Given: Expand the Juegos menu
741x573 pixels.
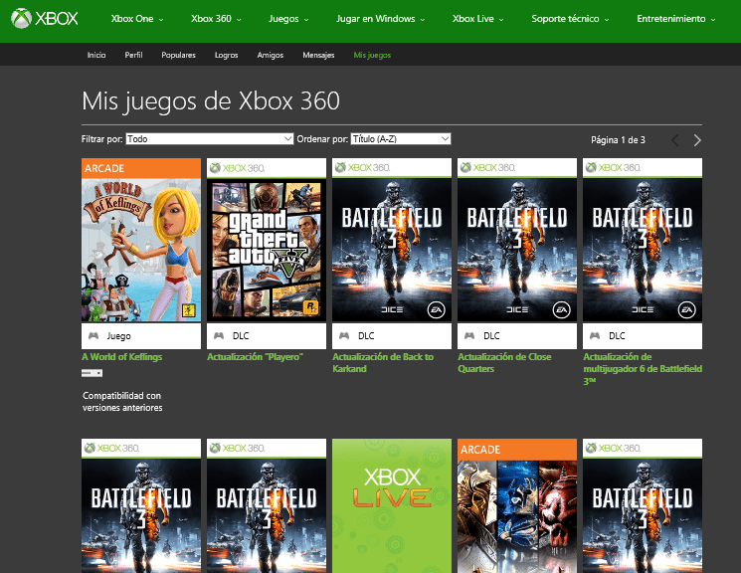Looking at the screenshot, I should [x=288, y=19].
